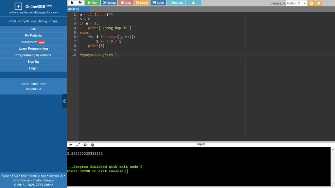Viewport: 335px width, 188px height.
Task: Open Learn Programming in sidebar
Action: (33, 49)
